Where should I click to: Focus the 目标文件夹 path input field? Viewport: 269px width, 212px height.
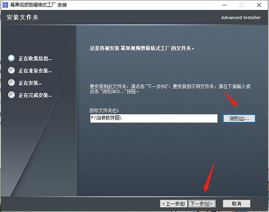[154, 118]
